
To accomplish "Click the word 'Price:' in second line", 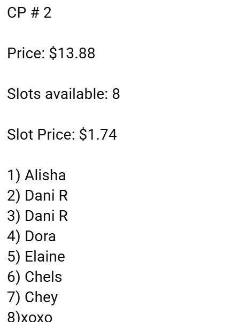I will [26, 53].
